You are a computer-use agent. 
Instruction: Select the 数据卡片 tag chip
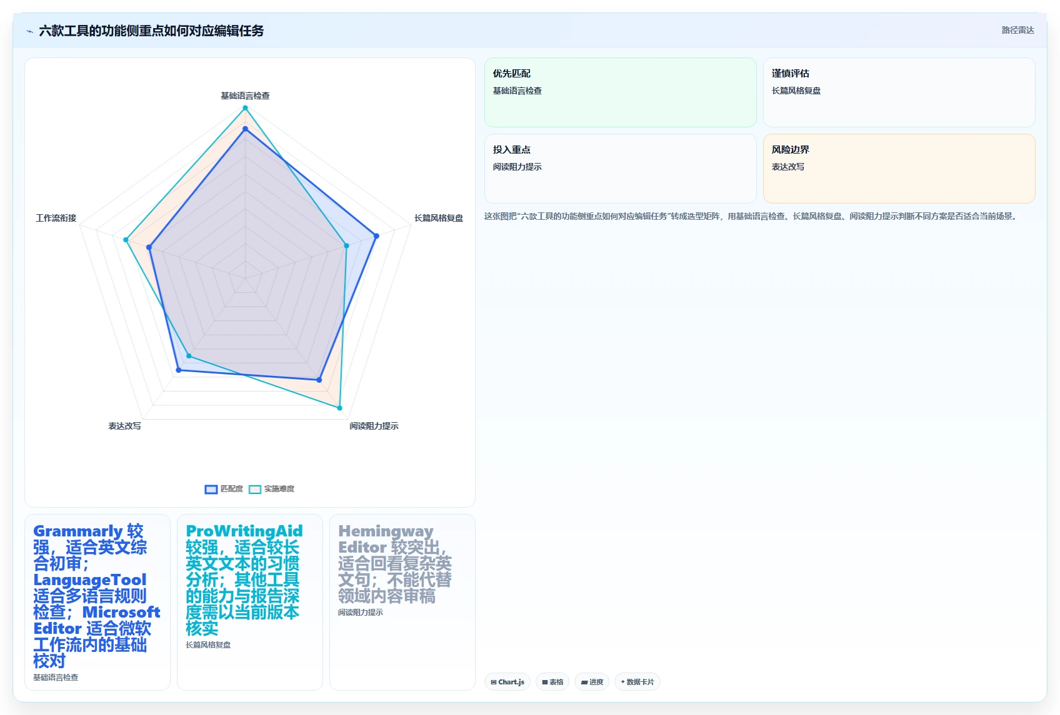click(x=637, y=682)
